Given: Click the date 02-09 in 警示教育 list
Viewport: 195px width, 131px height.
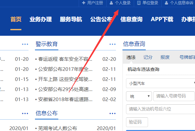Looking at the screenshot, I should (x=109, y=89).
